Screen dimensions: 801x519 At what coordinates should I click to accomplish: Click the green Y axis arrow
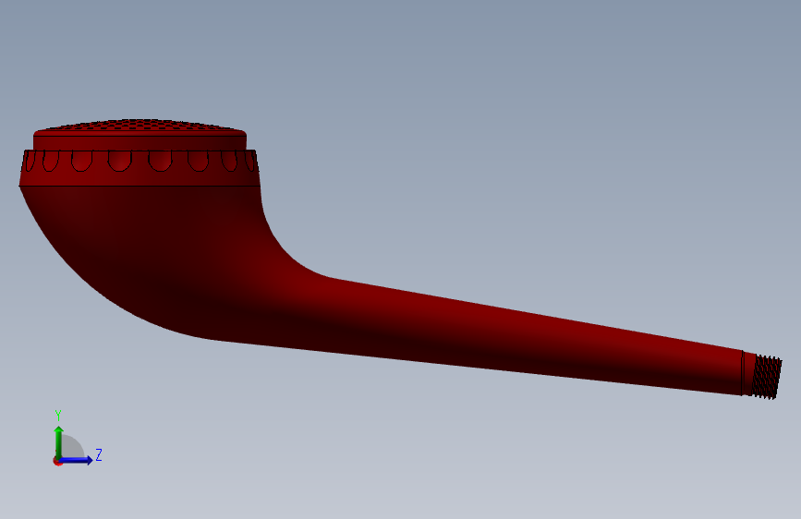point(59,441)
